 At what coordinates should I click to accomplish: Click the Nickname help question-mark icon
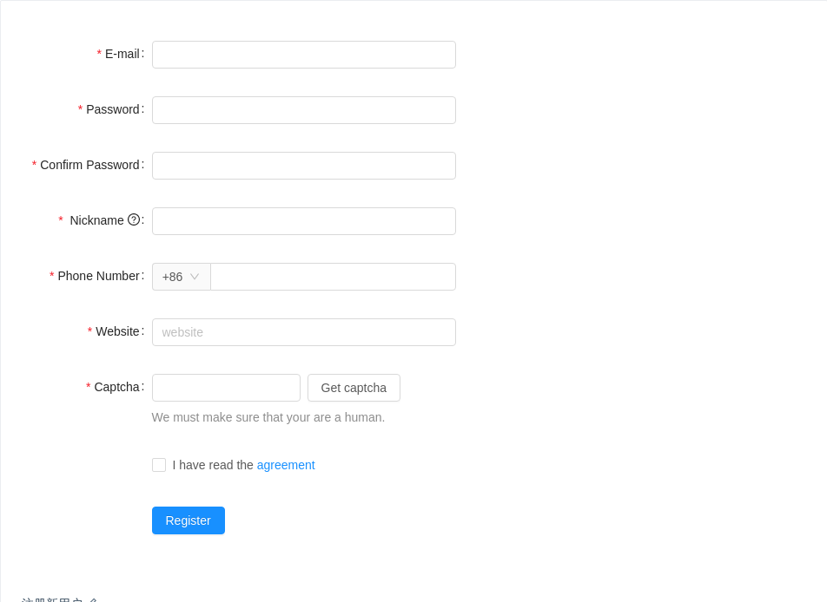click(x=134, y=219)
